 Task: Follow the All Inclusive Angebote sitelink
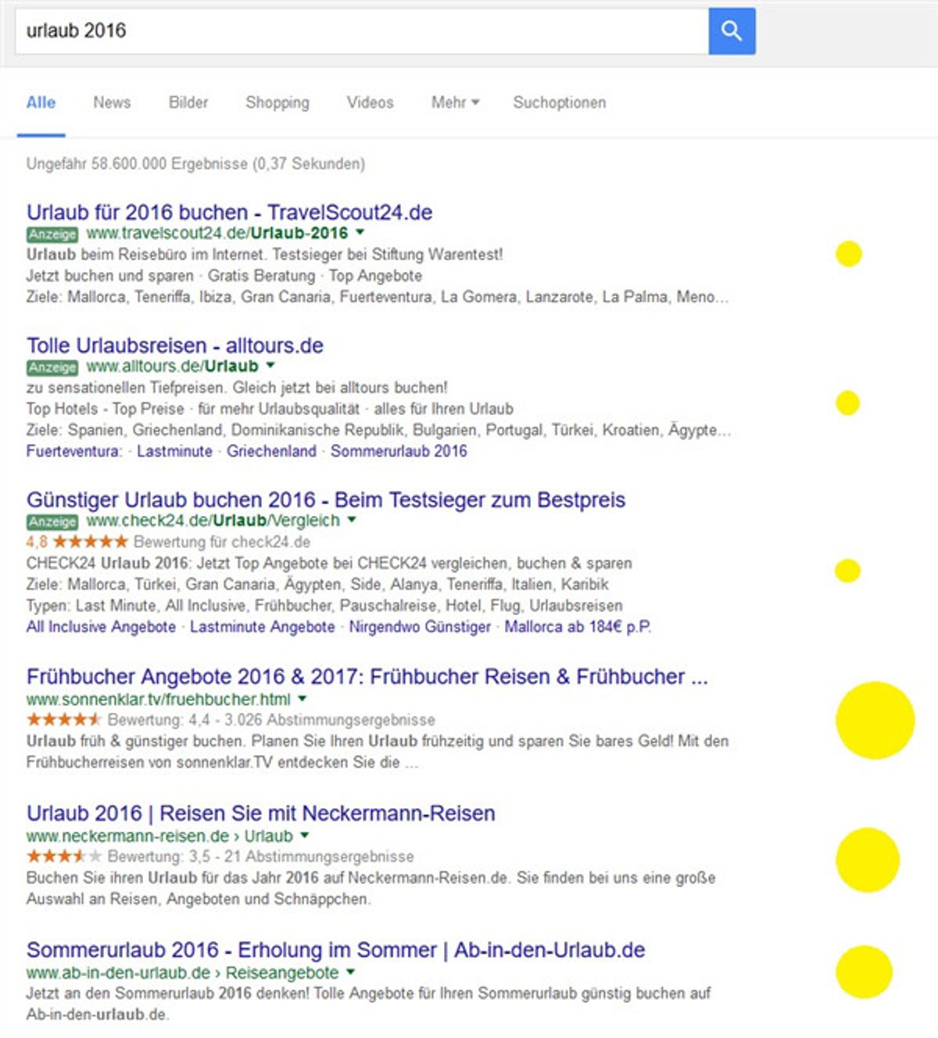pyautogui.click(x=101, y=627)
